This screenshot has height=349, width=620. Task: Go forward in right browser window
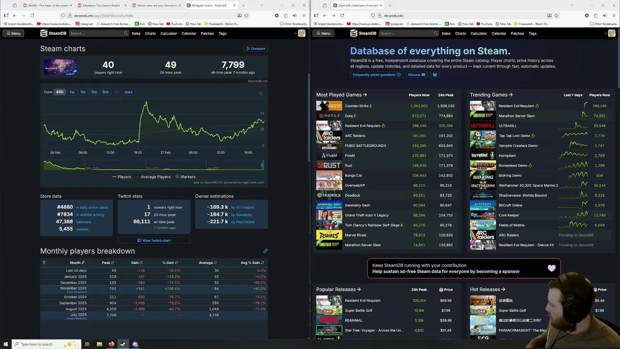(x=333, y=16)
